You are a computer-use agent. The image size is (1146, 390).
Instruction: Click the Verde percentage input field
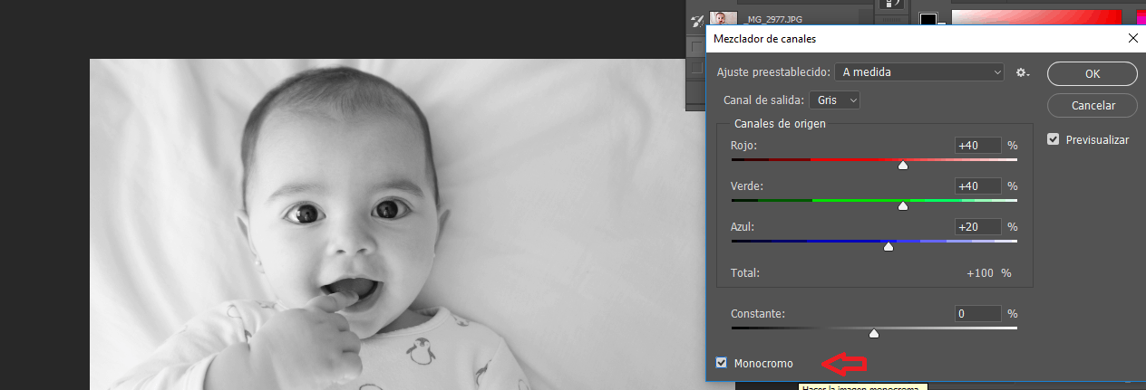[977, 185]
